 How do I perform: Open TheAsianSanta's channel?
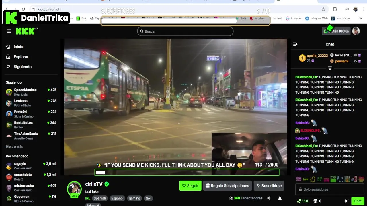(x=31, y=136)
